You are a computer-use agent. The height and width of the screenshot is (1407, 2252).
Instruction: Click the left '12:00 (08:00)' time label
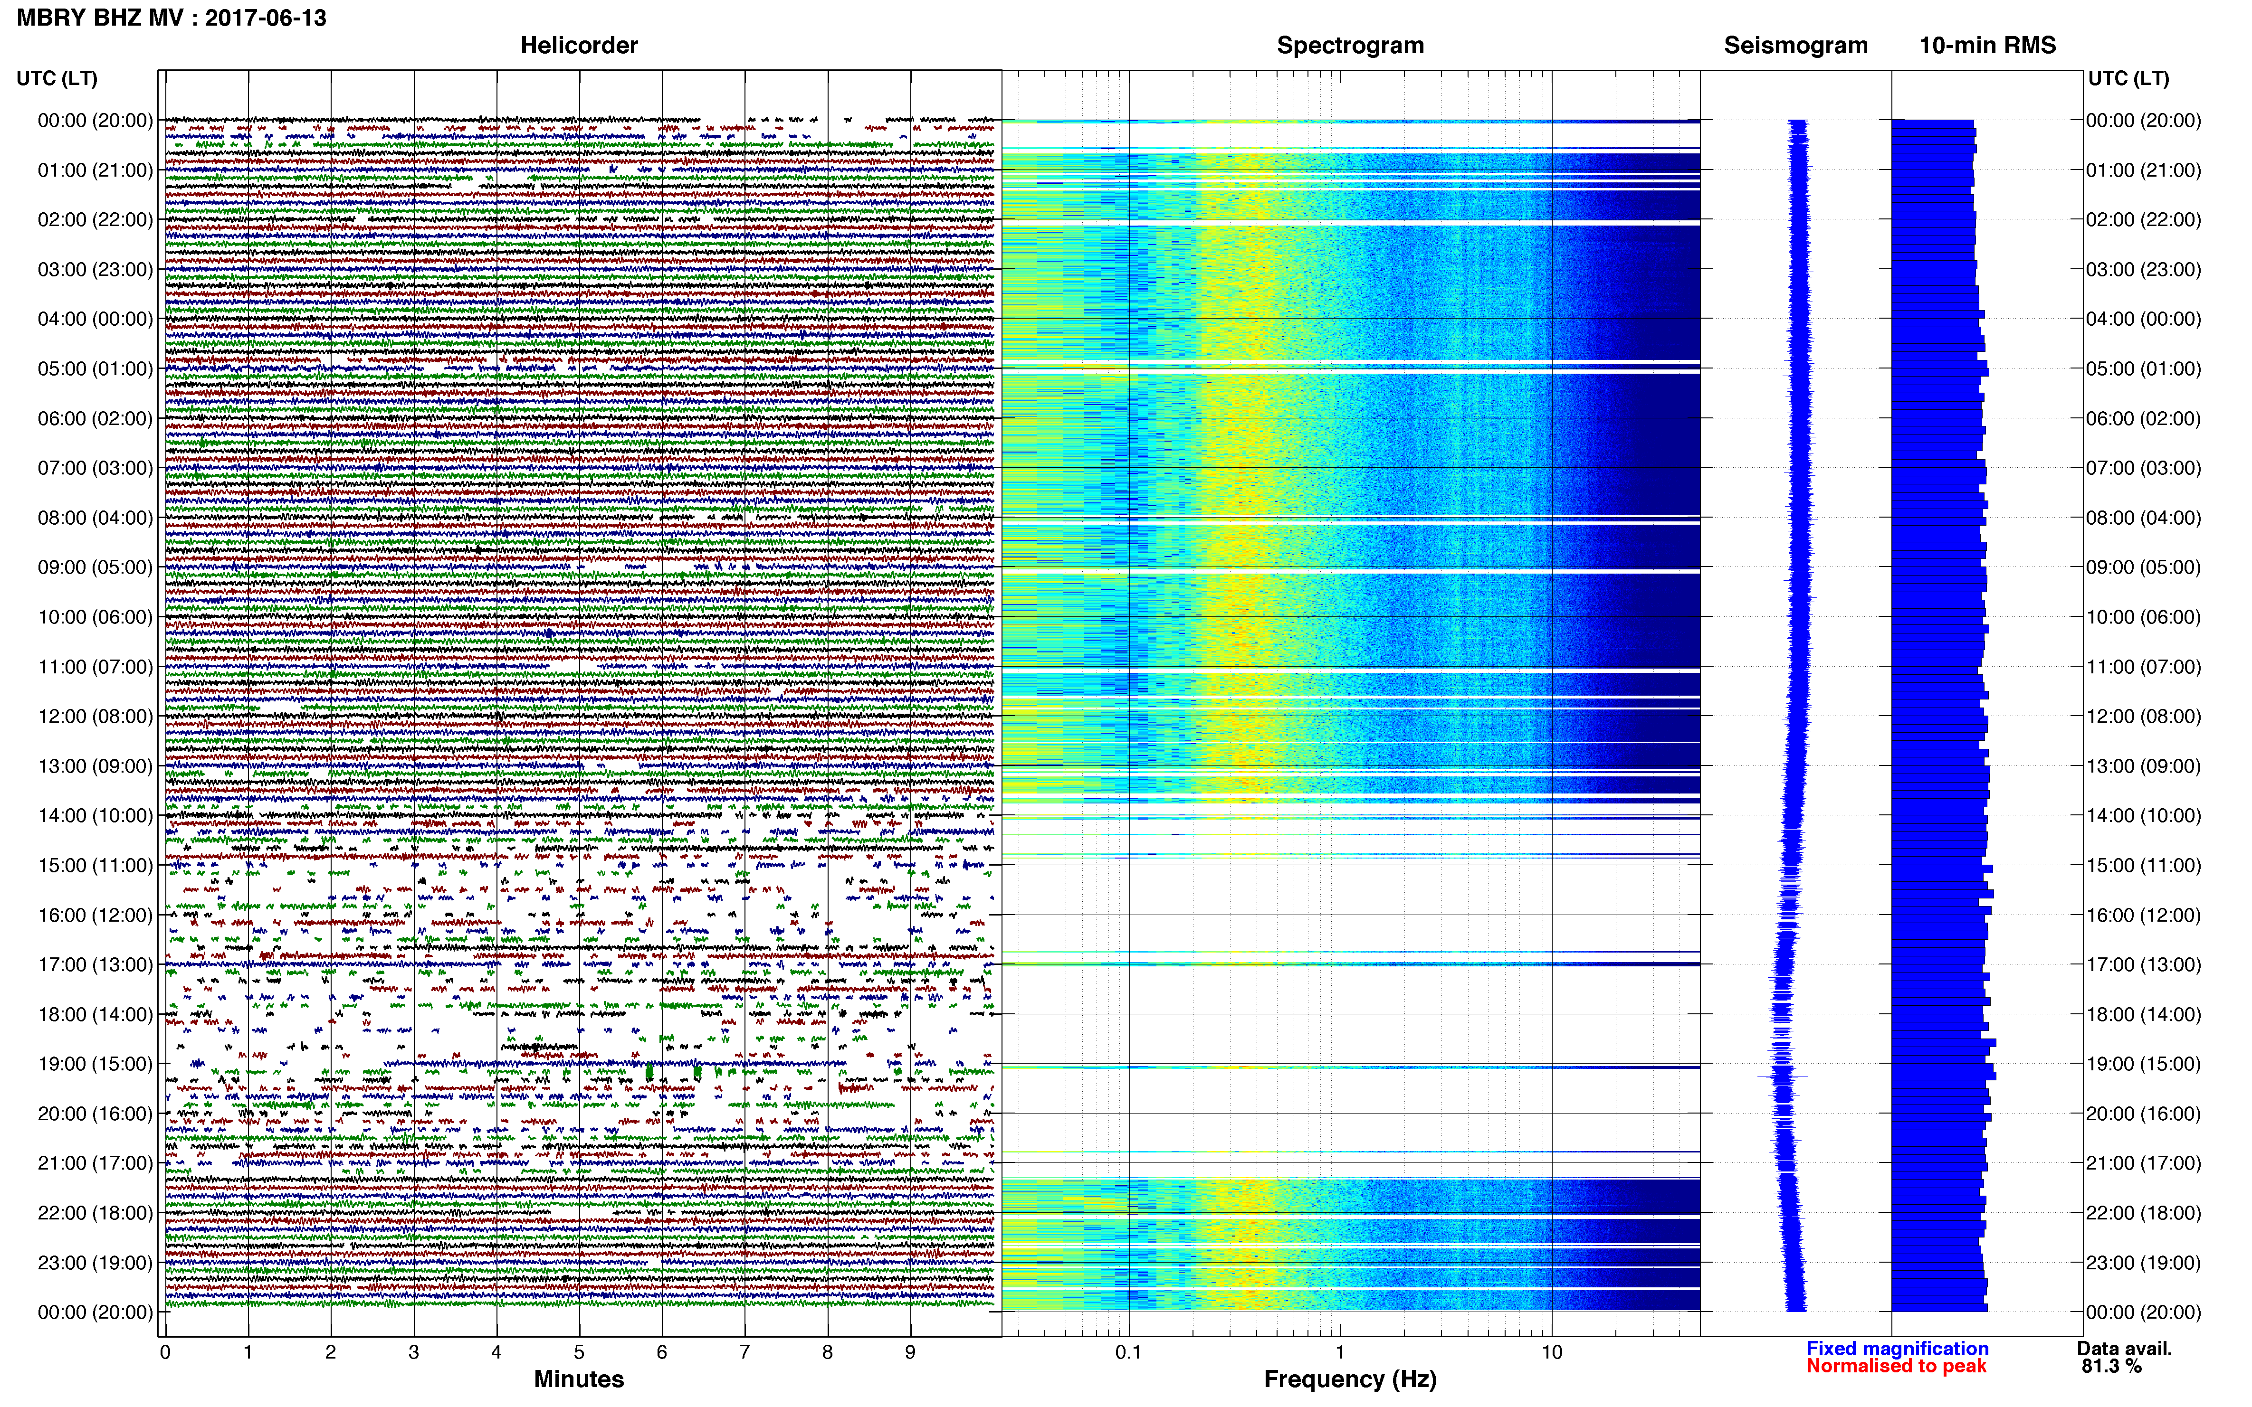click(95, 717)
